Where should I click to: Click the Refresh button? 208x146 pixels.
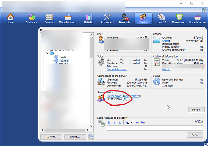[x=51, y=137]
